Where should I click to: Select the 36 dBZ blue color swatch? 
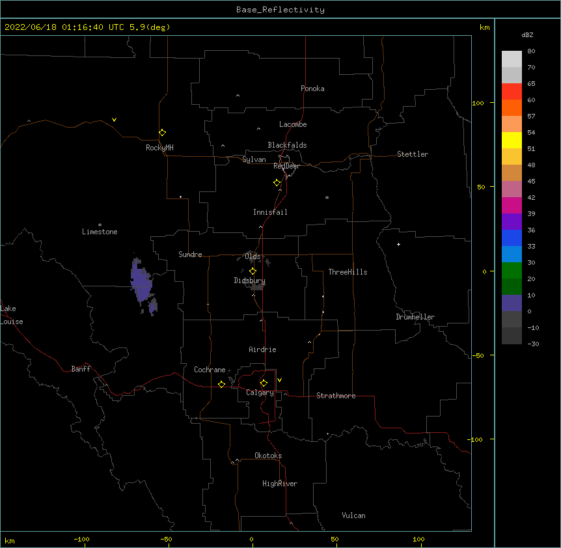(x=512, y=238)
